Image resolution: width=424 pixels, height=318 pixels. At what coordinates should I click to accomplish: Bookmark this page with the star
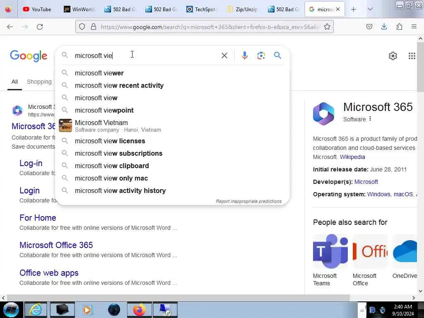click(327, 26)
